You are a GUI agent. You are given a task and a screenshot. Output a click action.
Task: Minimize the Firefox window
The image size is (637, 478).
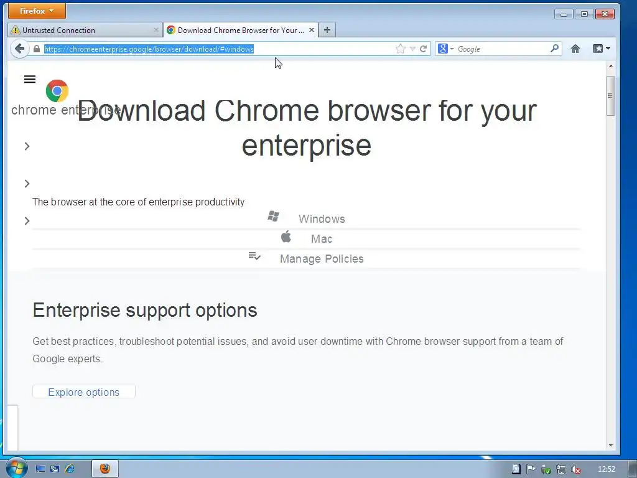[564, 14]
